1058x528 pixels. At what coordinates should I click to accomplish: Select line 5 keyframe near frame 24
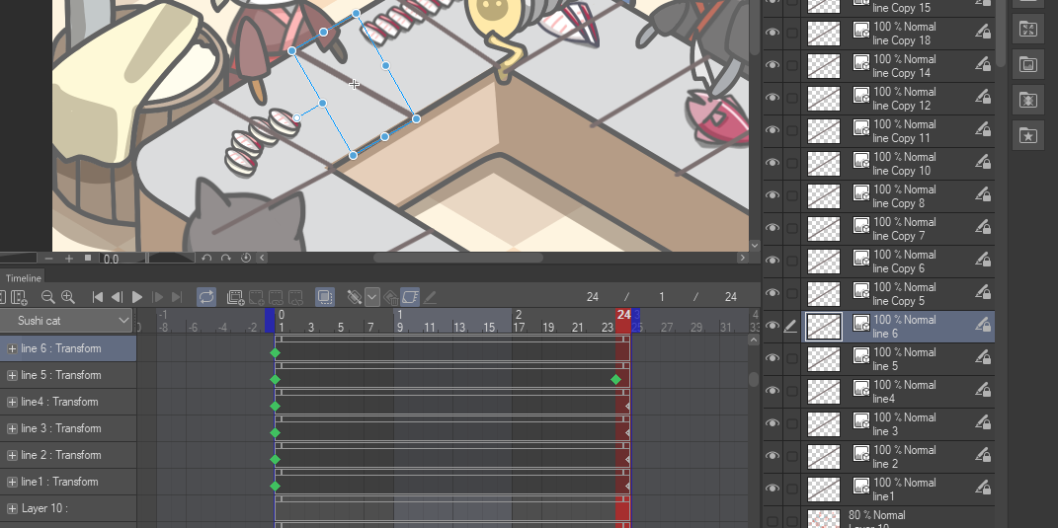[x=615, y=380]
